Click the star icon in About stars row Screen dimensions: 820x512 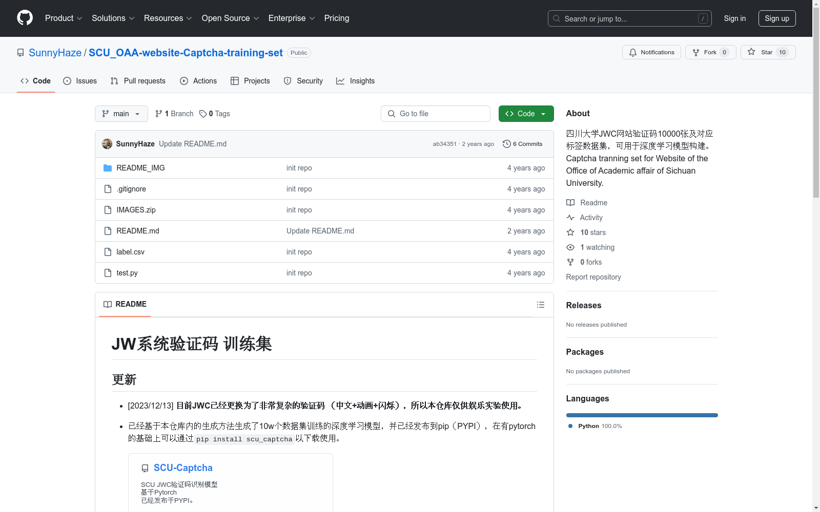click(x=570, y=232)
